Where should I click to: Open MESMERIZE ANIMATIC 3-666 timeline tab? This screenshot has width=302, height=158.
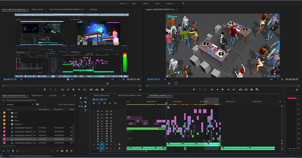(x=129, y=96)
